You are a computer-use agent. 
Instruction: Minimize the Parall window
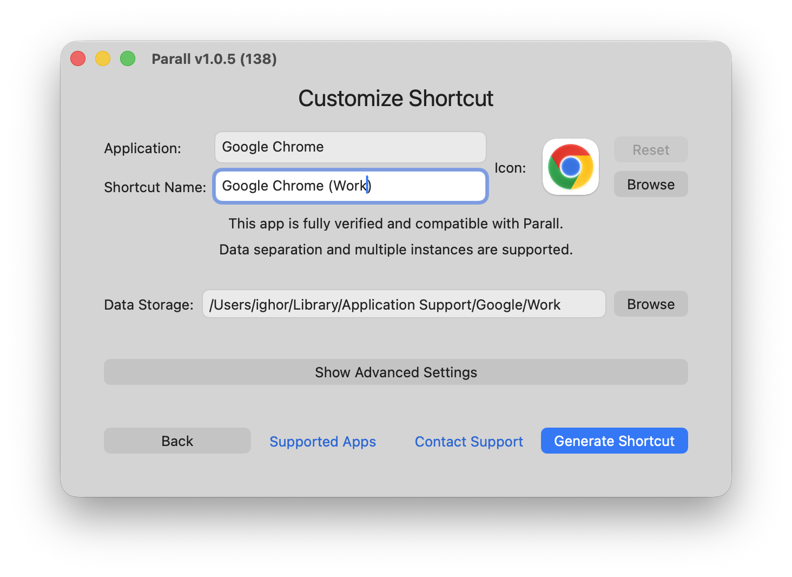click(102, 58)
